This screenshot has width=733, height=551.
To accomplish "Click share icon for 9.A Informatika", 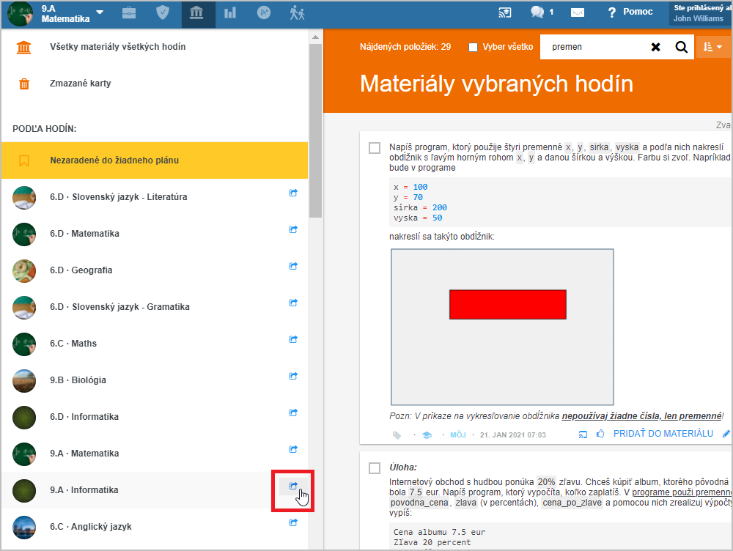I will point(293,486).
